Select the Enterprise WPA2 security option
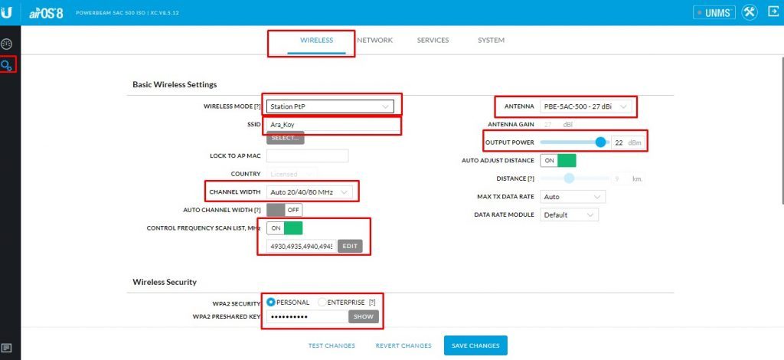Viewport: 784px width, 360px height. coord(323,303)
